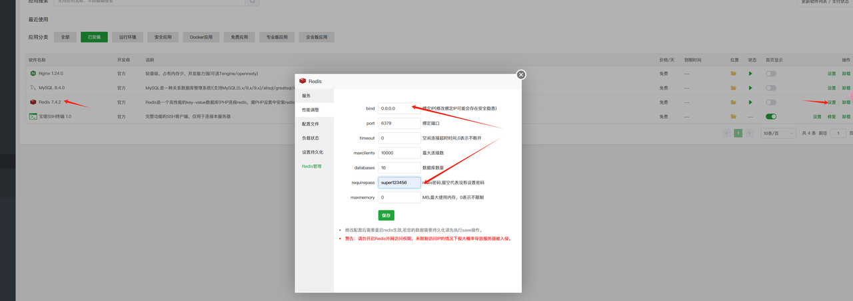Open 设置 link for MySQL row
This screenshot has height=301, width=853.
tap(831, 88)
